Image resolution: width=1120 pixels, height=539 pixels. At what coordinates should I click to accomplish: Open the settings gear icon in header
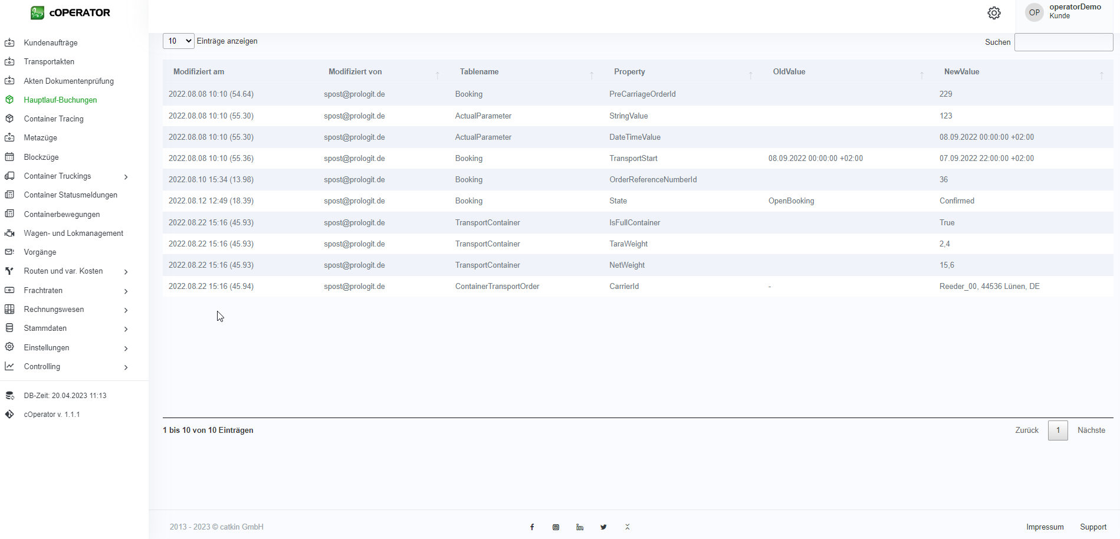click(x=994, y=13)
